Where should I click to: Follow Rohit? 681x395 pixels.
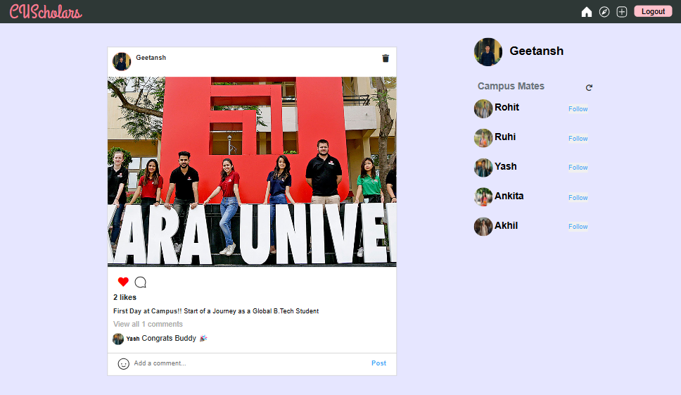tap(578, 109)
